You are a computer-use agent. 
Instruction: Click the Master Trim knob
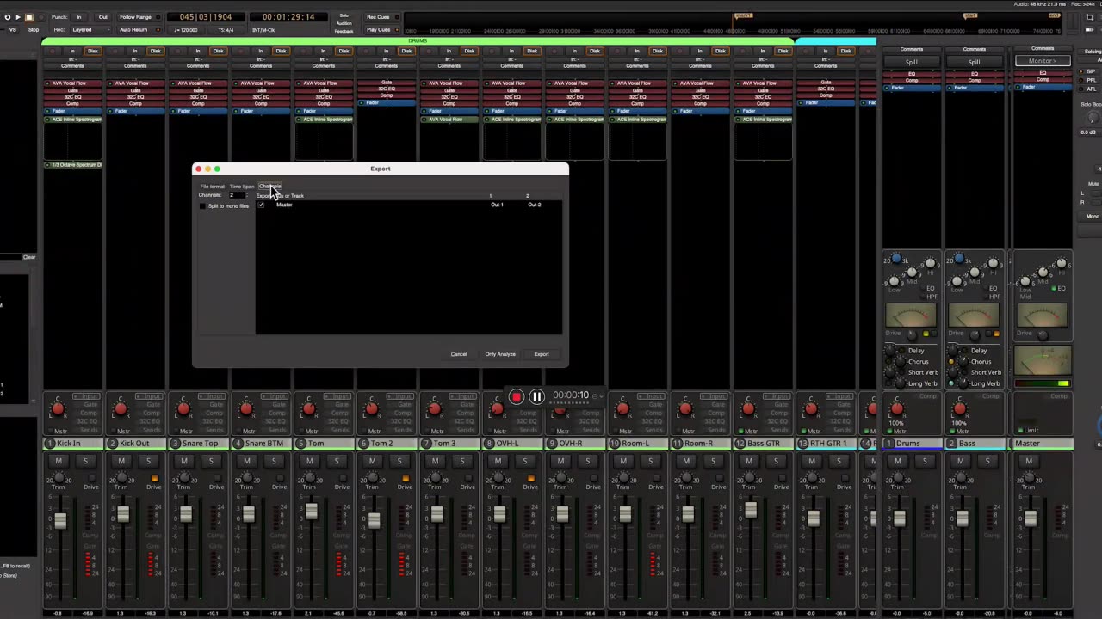click(x=1029, y=476)
